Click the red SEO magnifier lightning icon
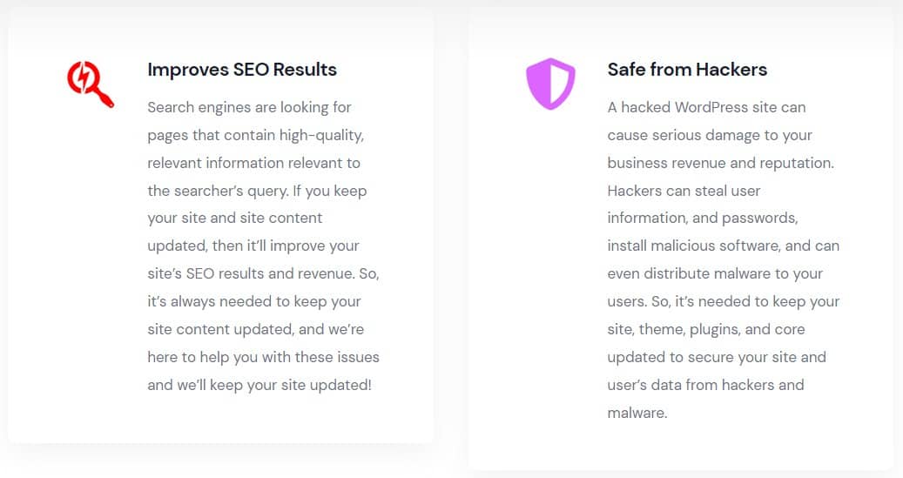 point(91,83)
